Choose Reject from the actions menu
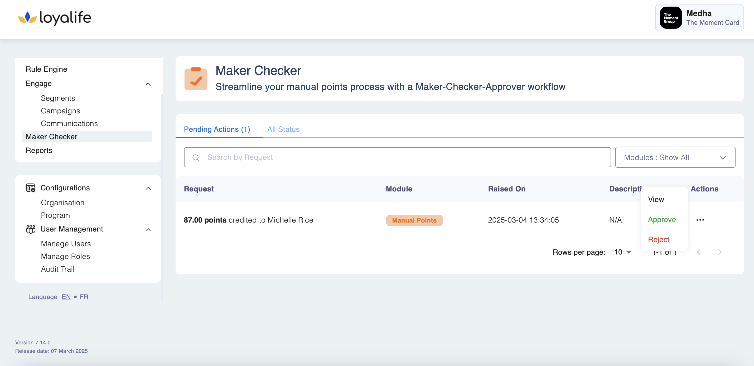The width and height of the screenshot is (754, 366). coord(658,239)
